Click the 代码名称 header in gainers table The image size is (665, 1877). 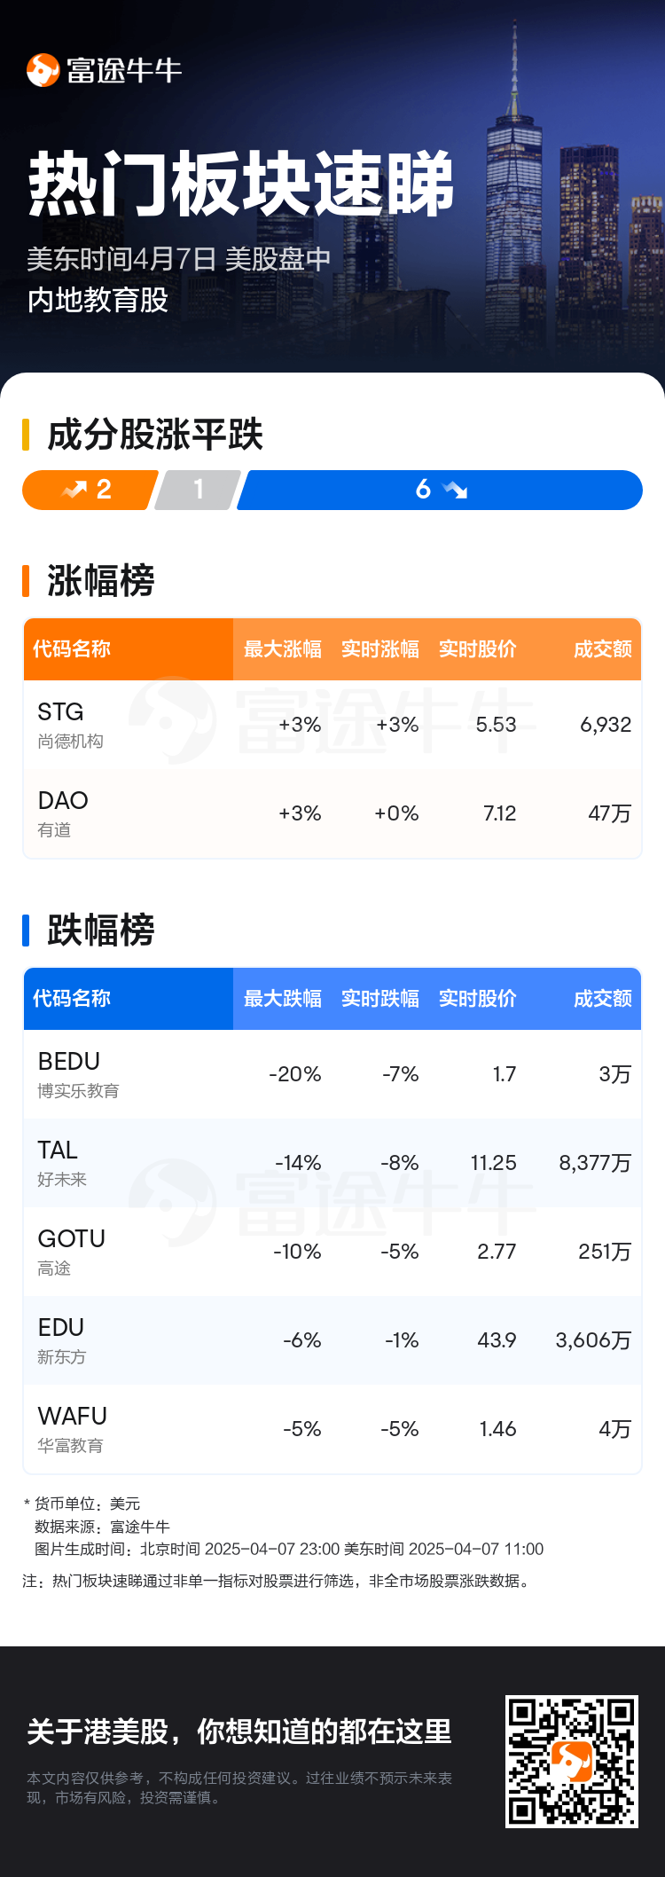(72, 649)
